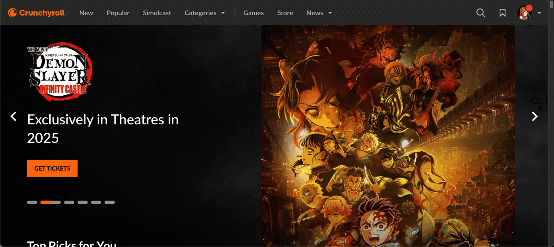This screenshot has width=554, height=247.
Task: Open the Store menu item
Action: 285,13
